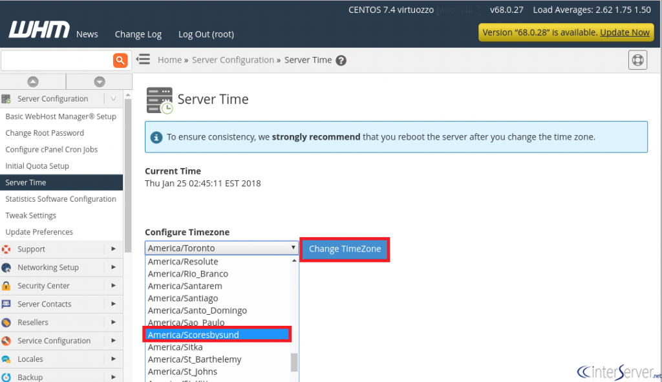This screenshot has width=662, height=382.
Task: Click the sidebar vertical scrollbar
Action: [x=128, y=175]
